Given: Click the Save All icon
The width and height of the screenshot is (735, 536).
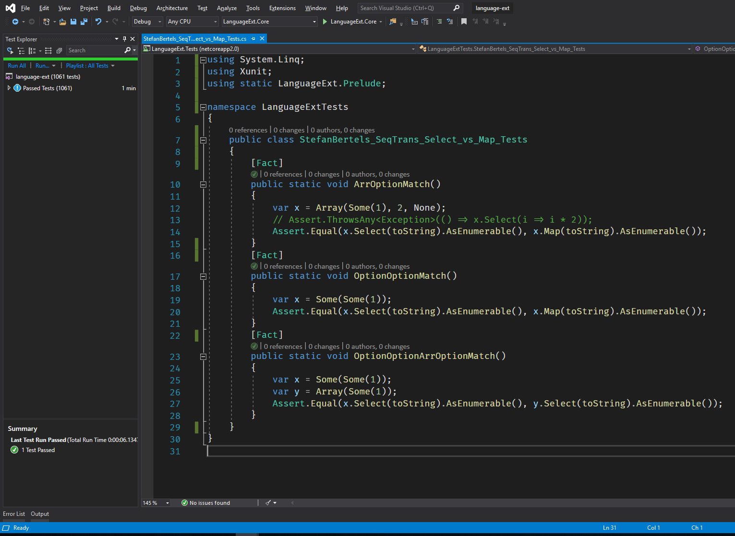Looking at the screenshot, I should [x=84, y=22].
